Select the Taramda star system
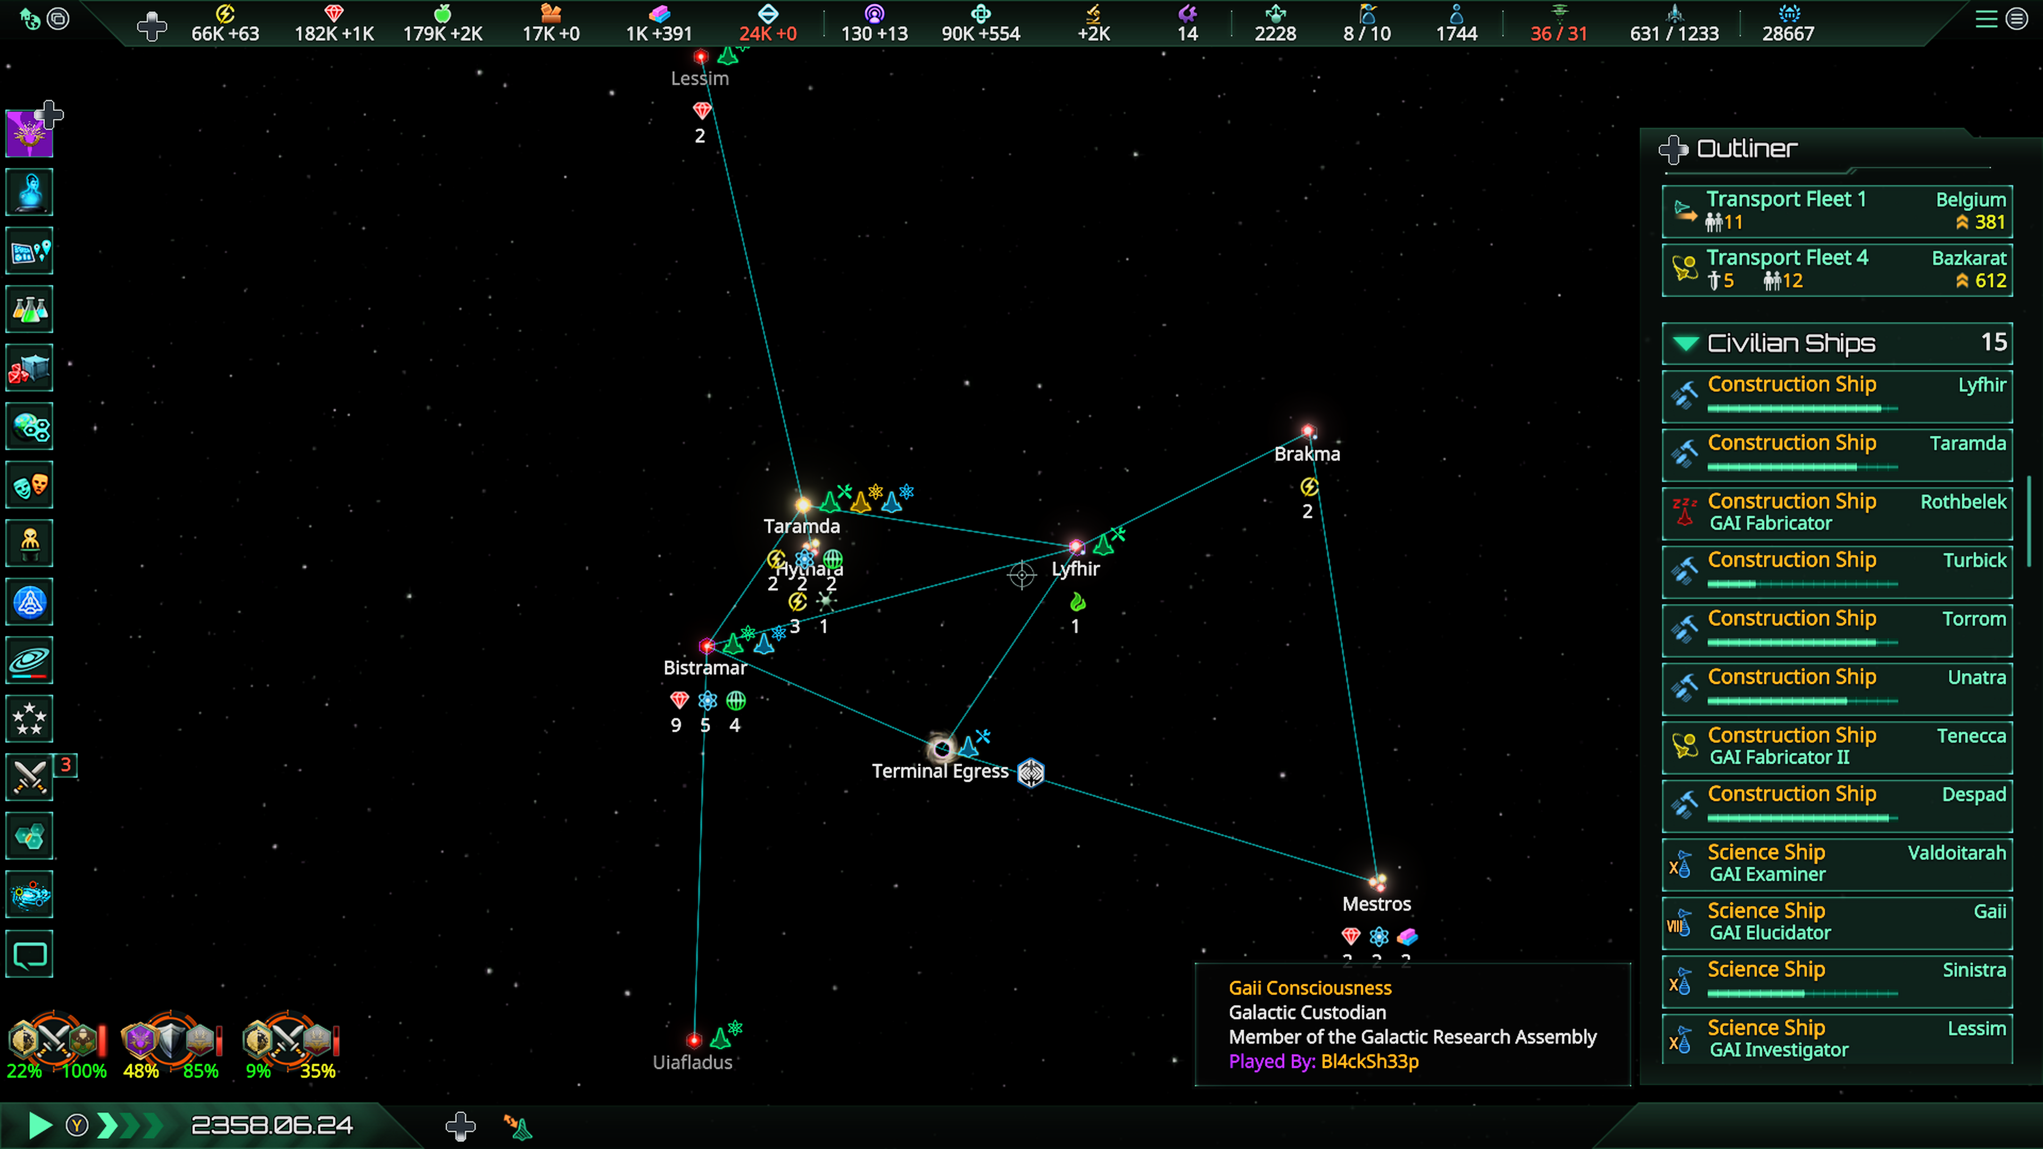 click(x=803, y=504)
